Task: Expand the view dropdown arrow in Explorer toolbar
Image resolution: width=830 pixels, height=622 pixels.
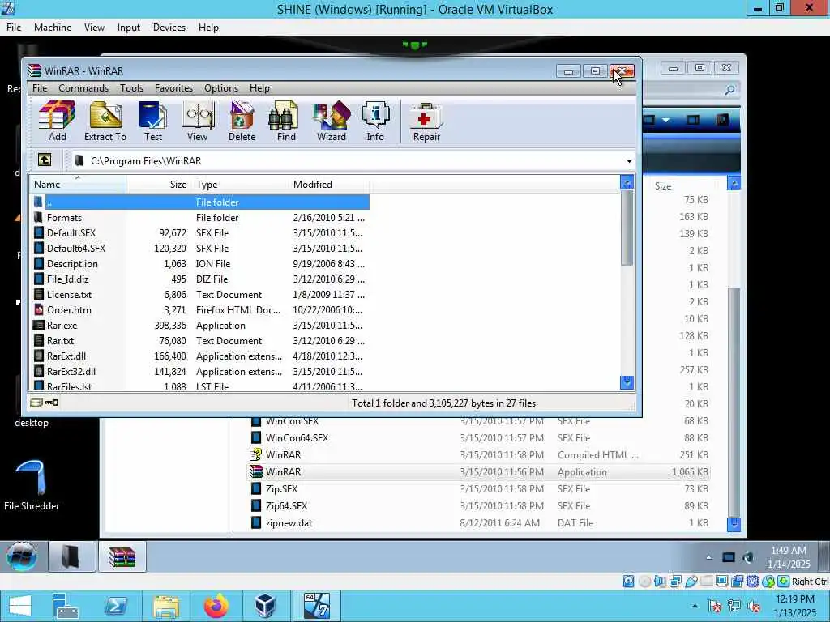Action: 666,120
